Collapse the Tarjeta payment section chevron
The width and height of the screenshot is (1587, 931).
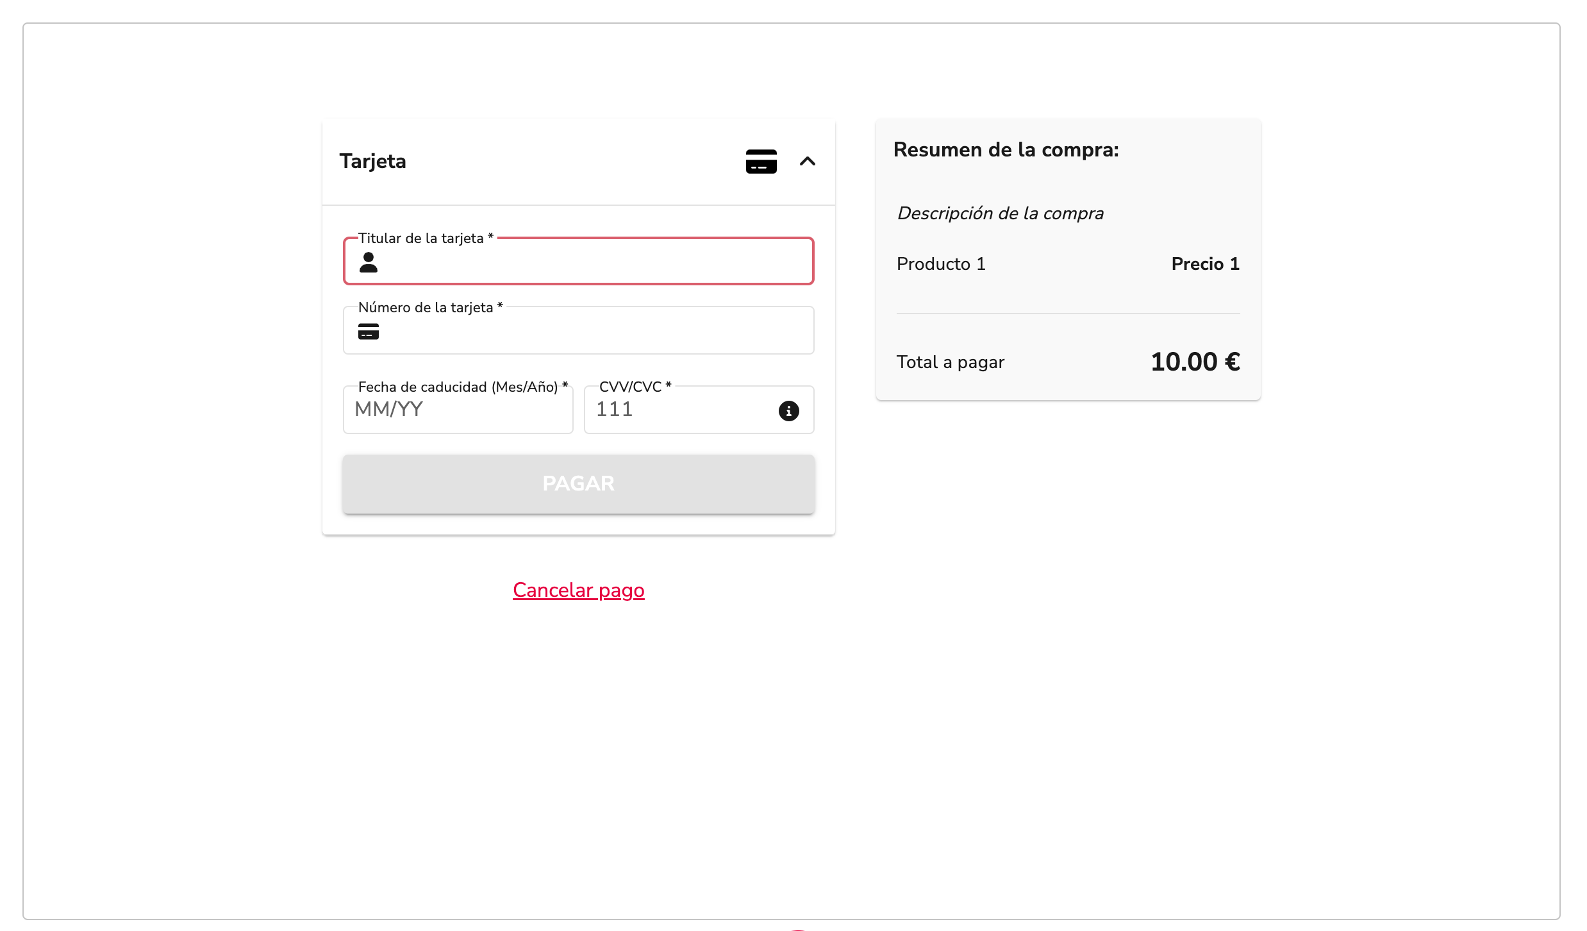click(807, 161)
